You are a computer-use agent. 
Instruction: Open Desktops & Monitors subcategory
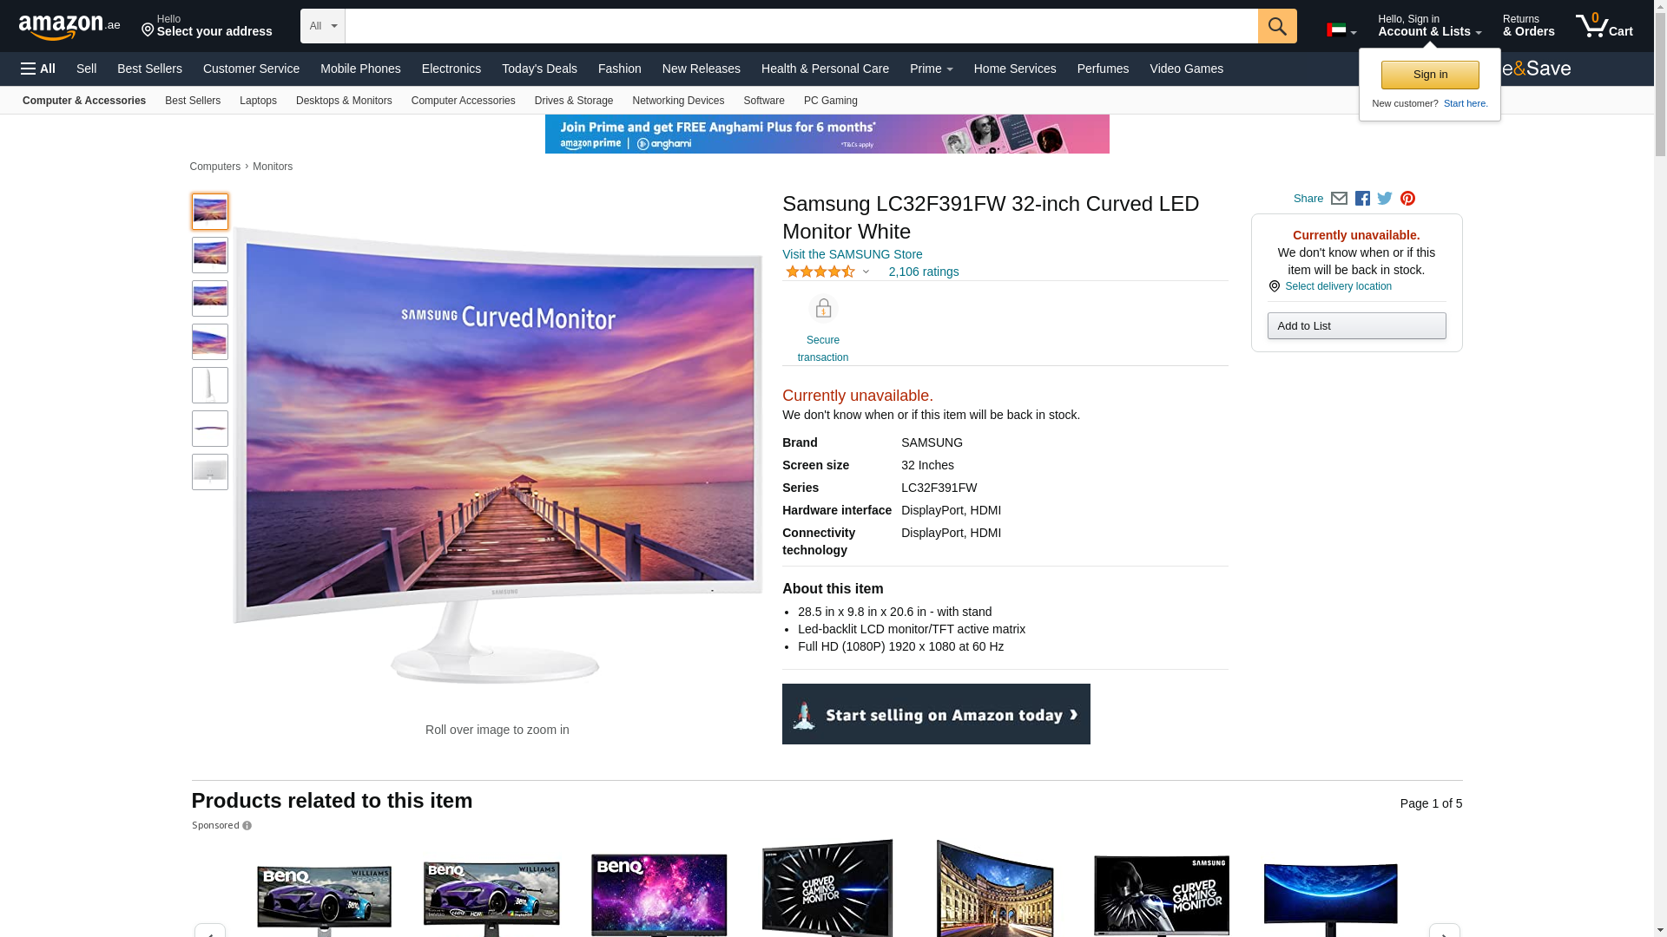pos(344,101)
